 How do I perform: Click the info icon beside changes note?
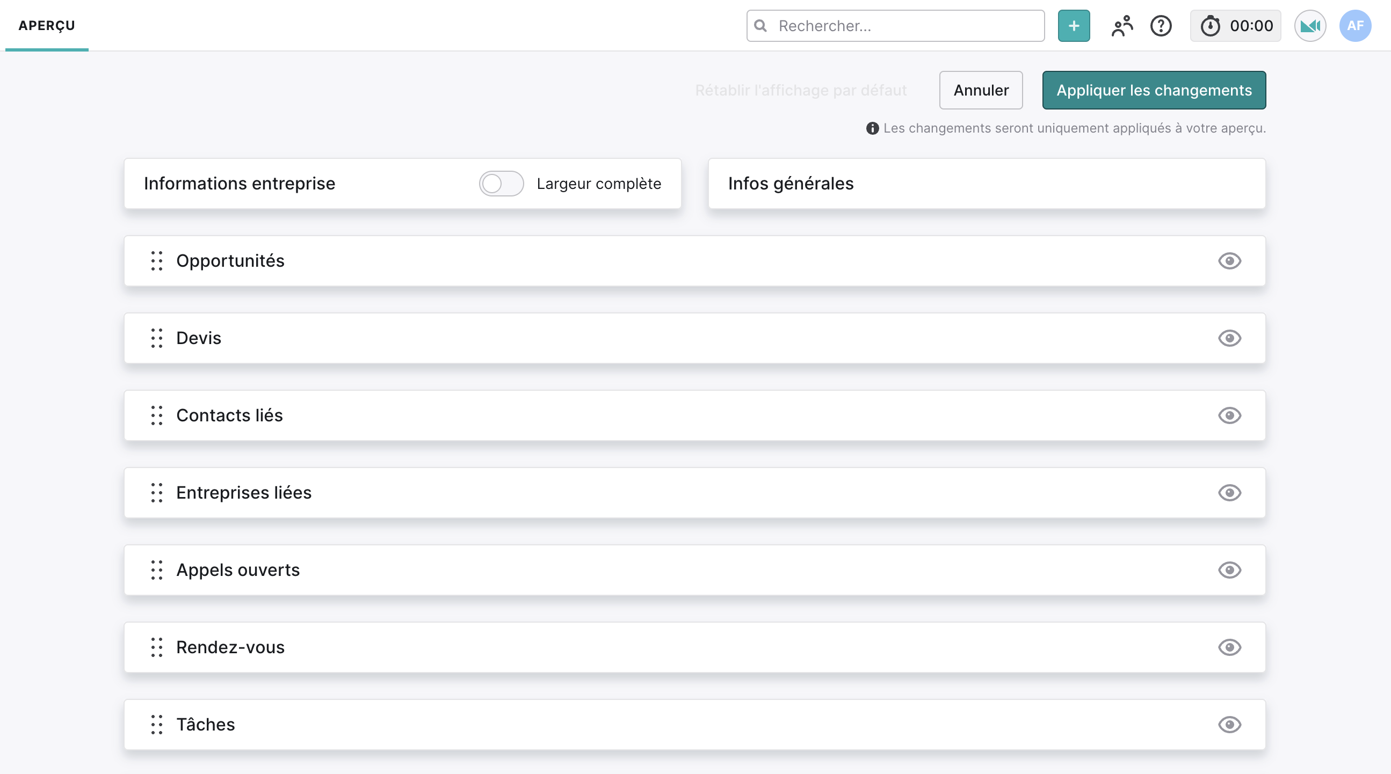872,128
